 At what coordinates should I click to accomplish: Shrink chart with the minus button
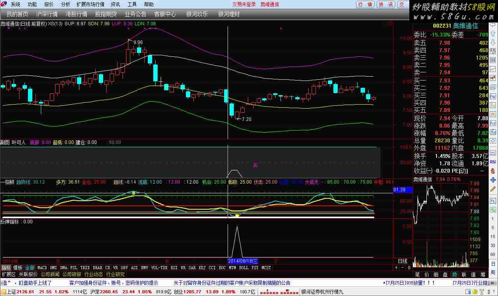(403, 268)
